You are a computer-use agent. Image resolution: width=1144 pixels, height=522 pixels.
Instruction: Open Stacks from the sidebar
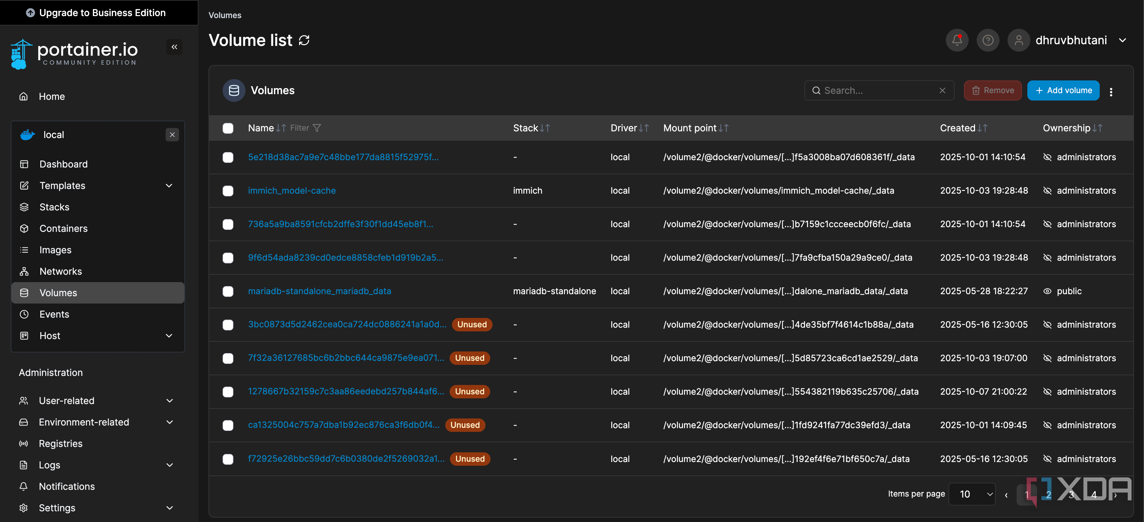[54, 207]
